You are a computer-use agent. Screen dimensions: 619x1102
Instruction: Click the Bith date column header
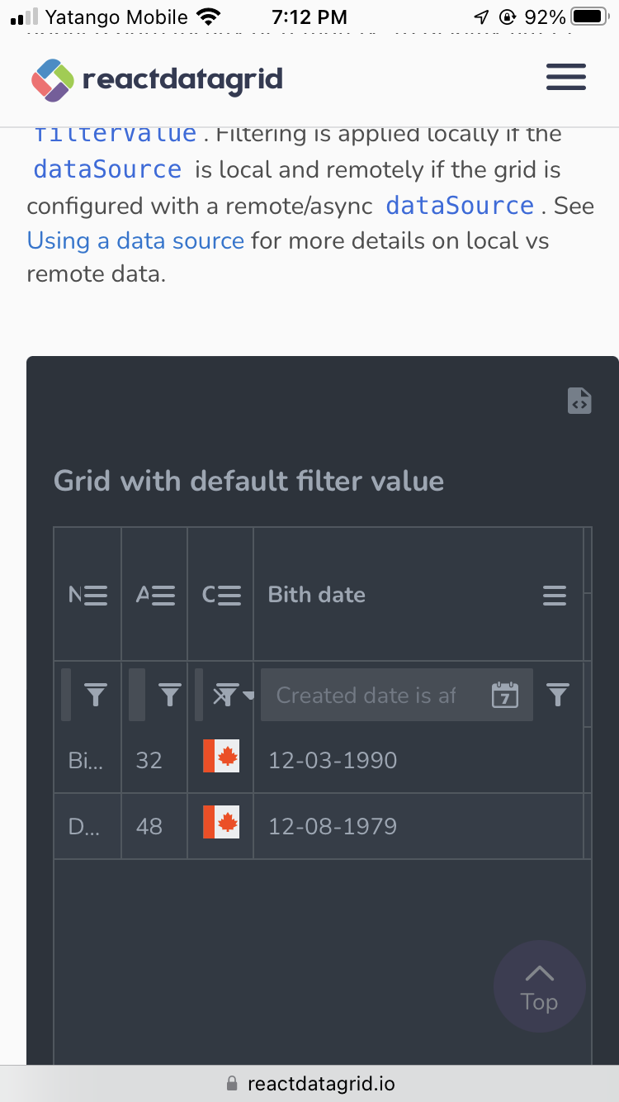[x=317, y=595]
